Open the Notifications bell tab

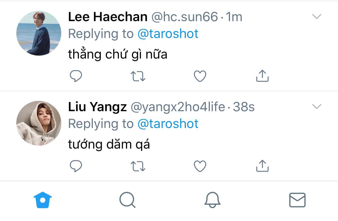pos(212,200)
